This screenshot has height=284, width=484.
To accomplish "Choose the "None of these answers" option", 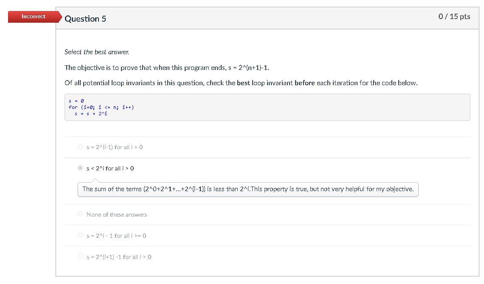I will [x=80, y=214].
